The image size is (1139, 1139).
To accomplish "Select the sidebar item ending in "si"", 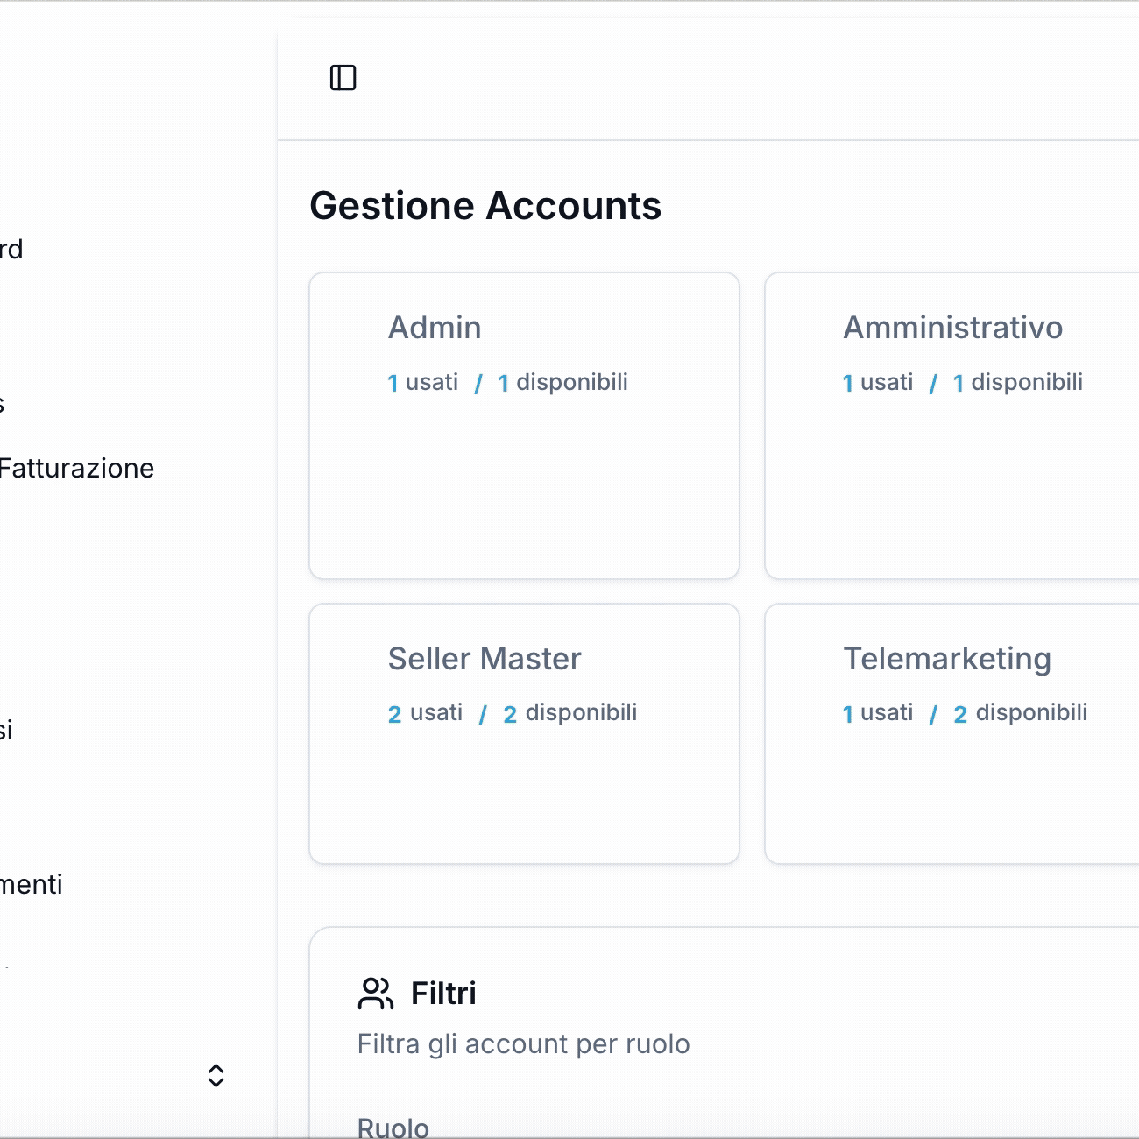I will pos(6,731).
